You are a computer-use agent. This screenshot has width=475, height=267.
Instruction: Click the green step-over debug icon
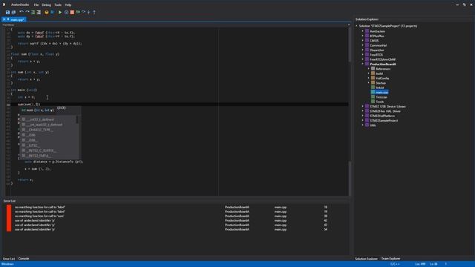pyautogui.click(x=78, y=13)
